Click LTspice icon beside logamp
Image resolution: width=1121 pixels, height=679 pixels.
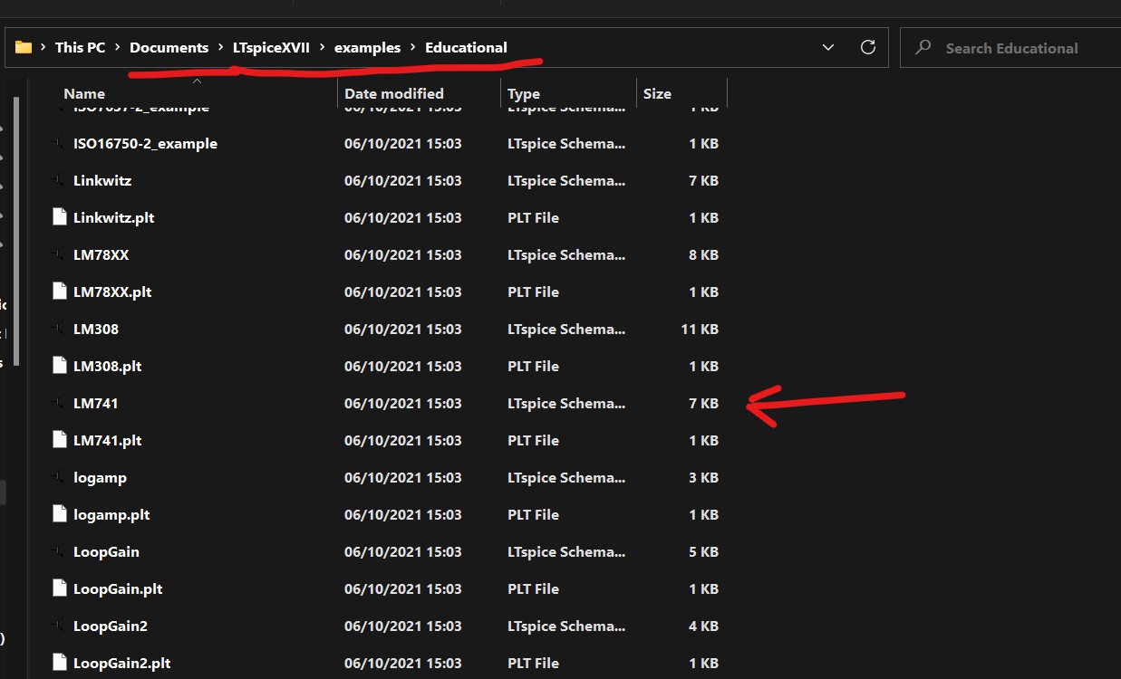[x=59, y=477]
